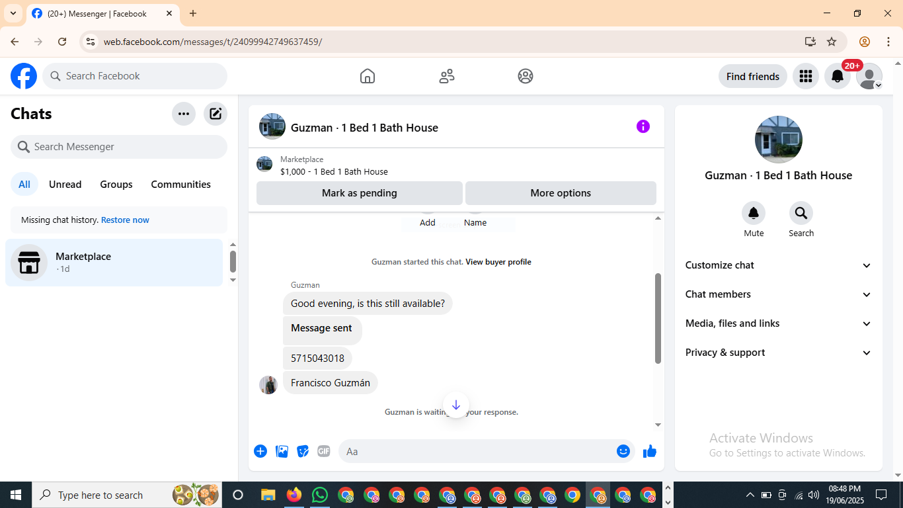Open Chrome's three-dot menu

pyautogui.click(x=888, y=42)
